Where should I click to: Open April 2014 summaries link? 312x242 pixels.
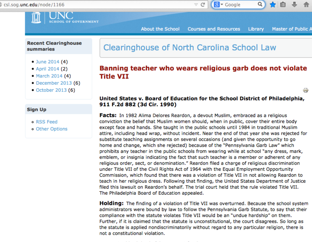(48, 69)
